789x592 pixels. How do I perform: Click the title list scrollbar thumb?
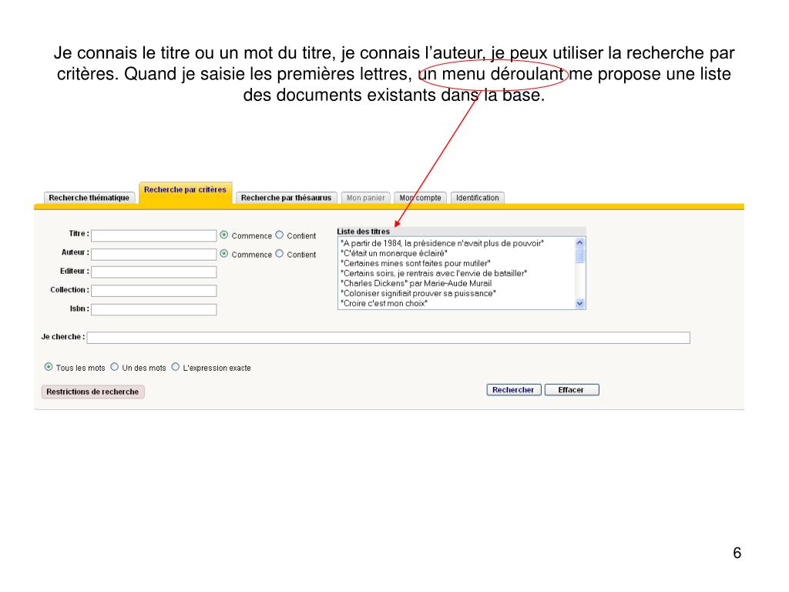coord(579,256)
